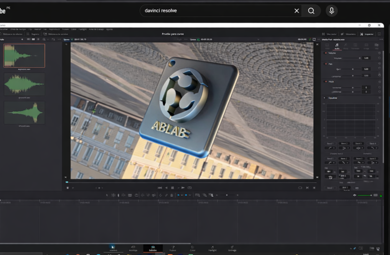
Task: Open Biblioteca de efectos panel
Action: 11,34
